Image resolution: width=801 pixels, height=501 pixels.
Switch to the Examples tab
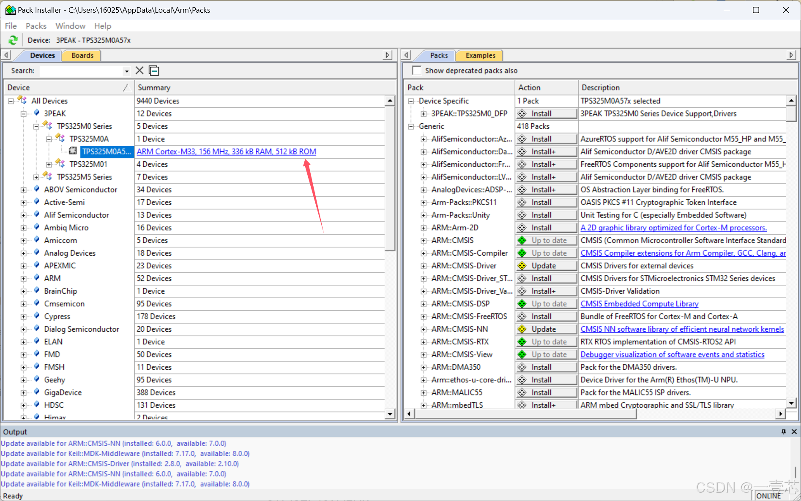(x=481, y=55)
